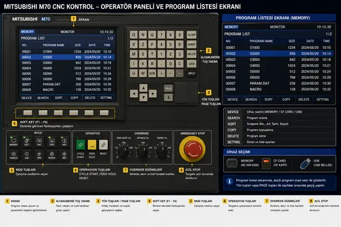The image size is (341, 227).
Task: Click the F feed key
Action: (x=152, y=45)
